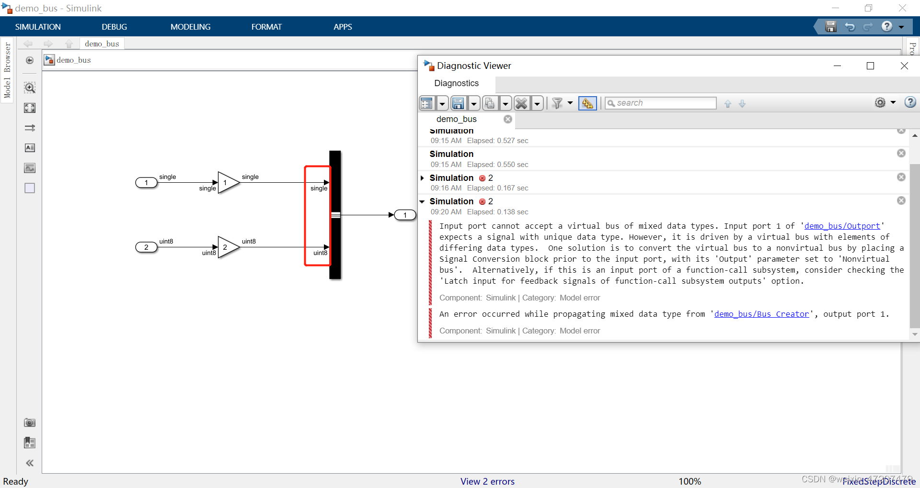This screenshot has height=488, width=920.
Task: Click the Fit-to-view icon in the sidebar
Action: (x=30, y=108)
